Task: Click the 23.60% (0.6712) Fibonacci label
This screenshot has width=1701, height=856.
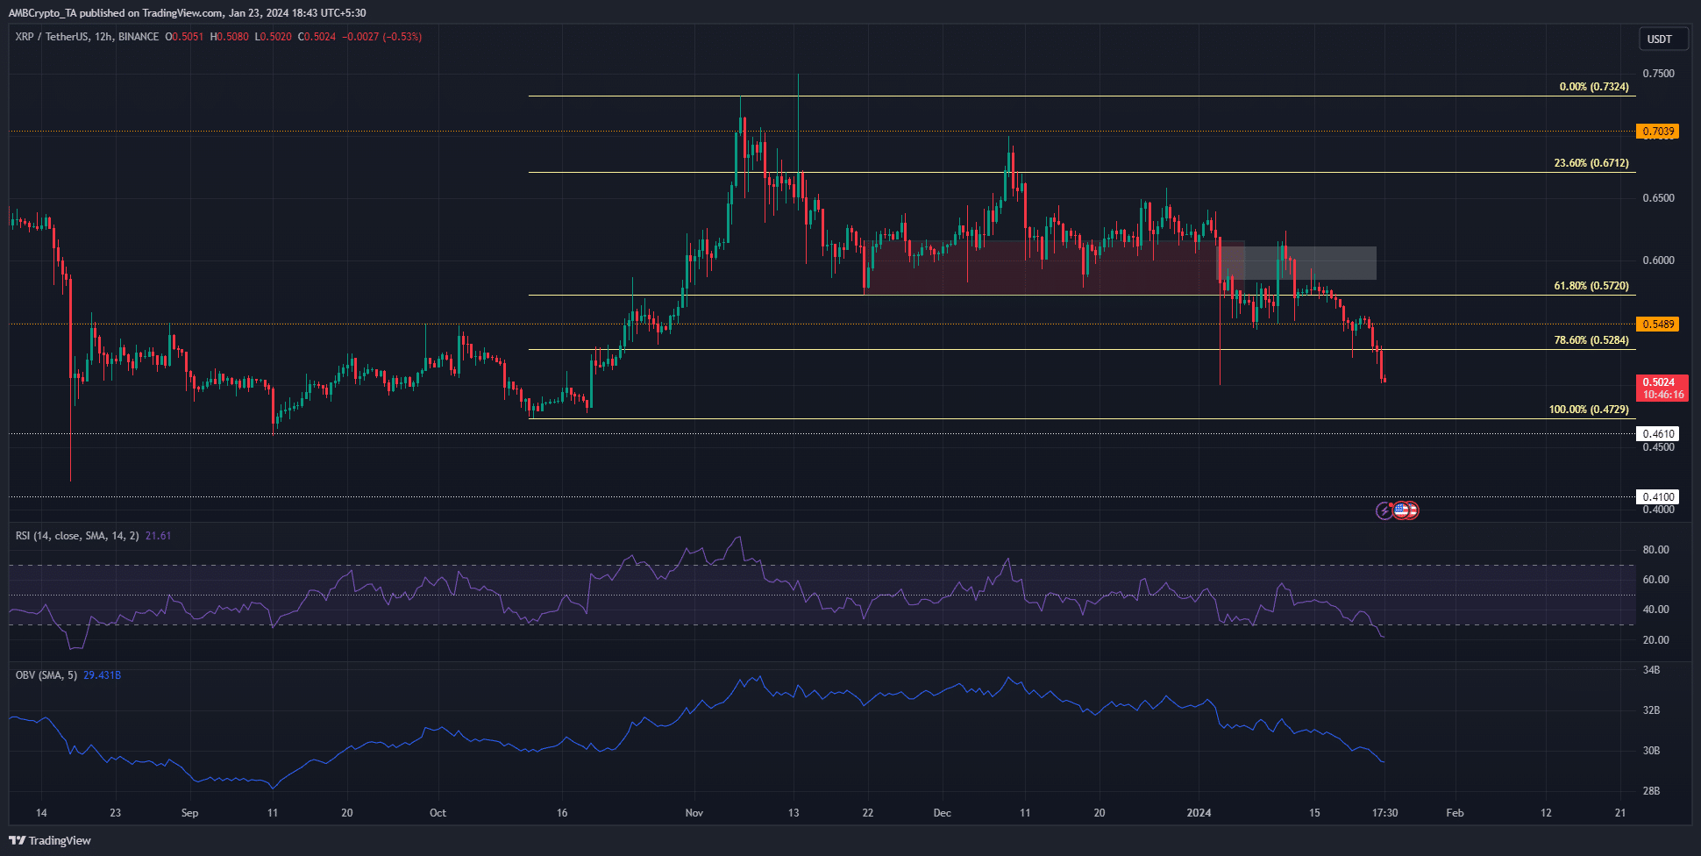Action: [x=1591, y=163]
